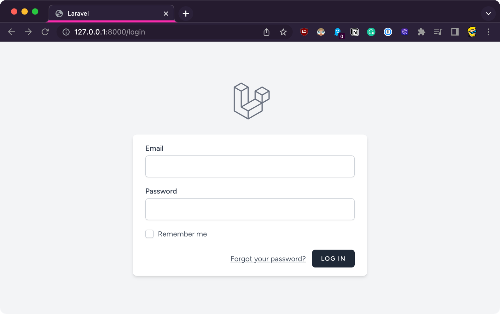The height and width of the screenshot is (314, 500).
Task: Focus the Email input field
Action: pyautogui.click(x=250, y=166)
